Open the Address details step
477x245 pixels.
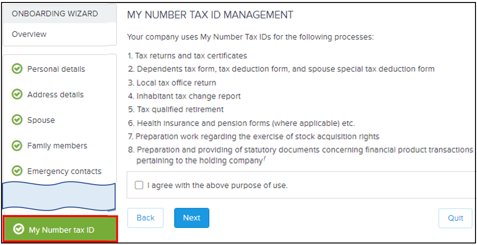56,94
